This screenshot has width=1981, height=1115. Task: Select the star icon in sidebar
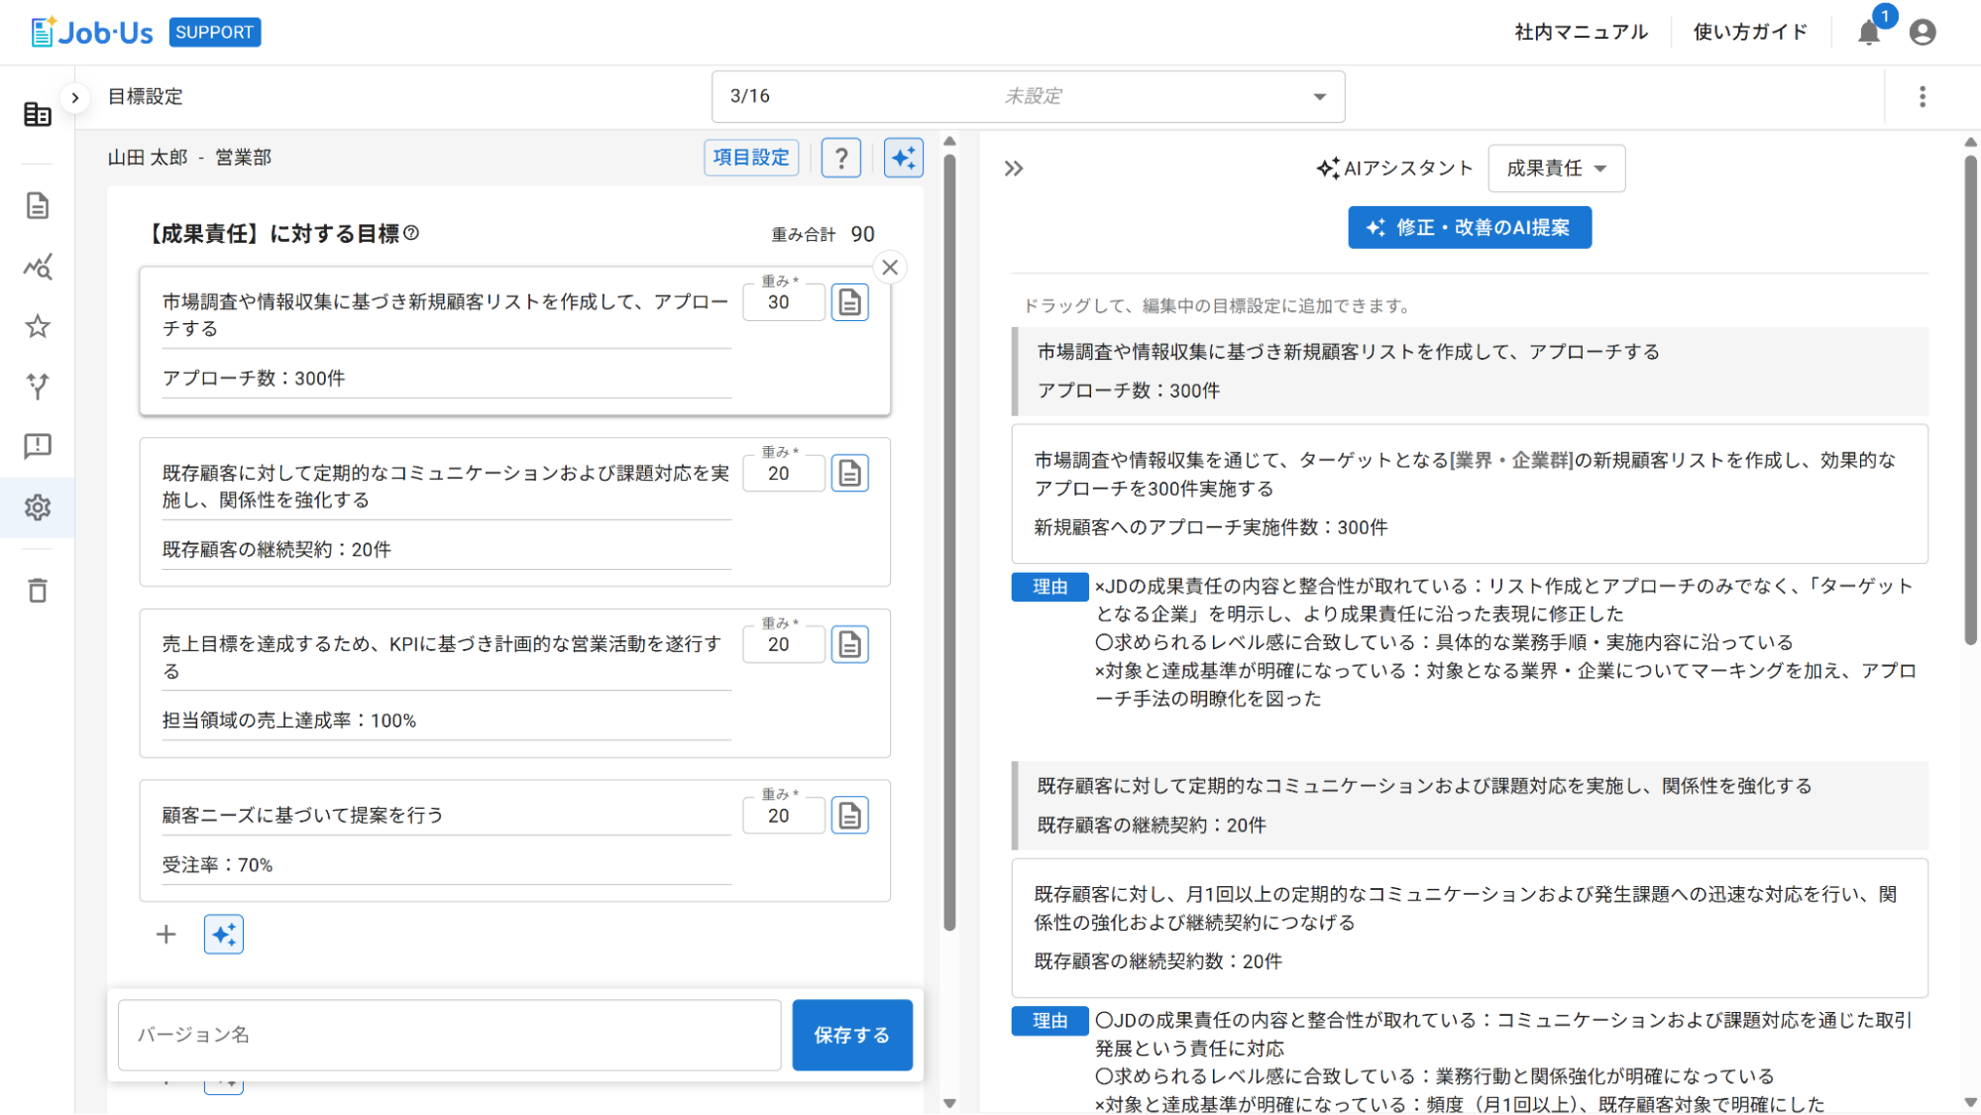click(x=38, y=326)
